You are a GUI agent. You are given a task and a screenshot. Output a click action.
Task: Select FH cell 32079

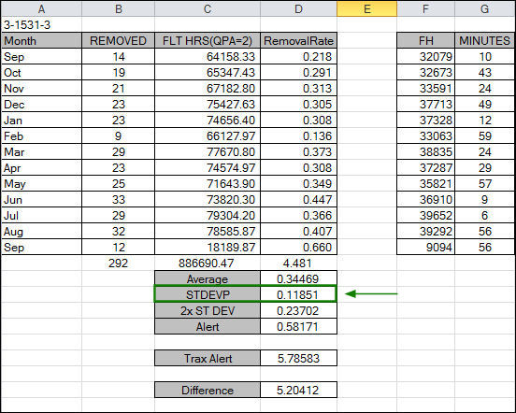pyautogui.click(x=426, y=57)
